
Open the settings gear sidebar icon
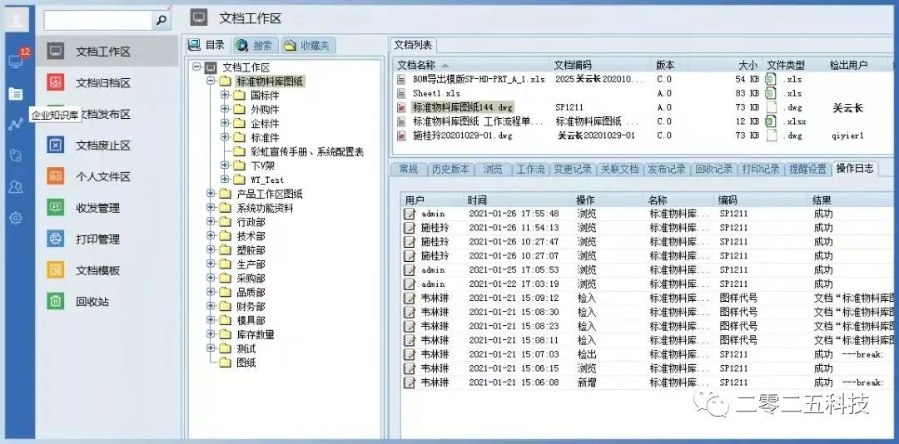(x=16, y=218)
